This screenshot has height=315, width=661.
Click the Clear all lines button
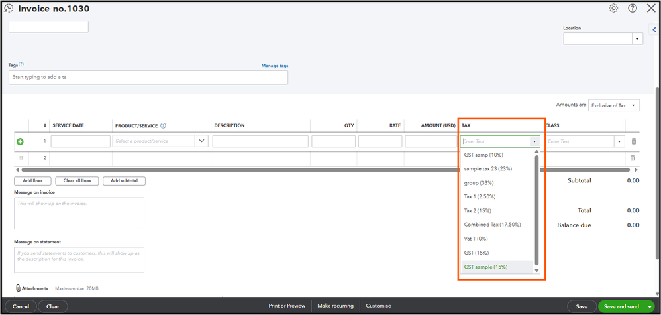[x=77, y=181]
